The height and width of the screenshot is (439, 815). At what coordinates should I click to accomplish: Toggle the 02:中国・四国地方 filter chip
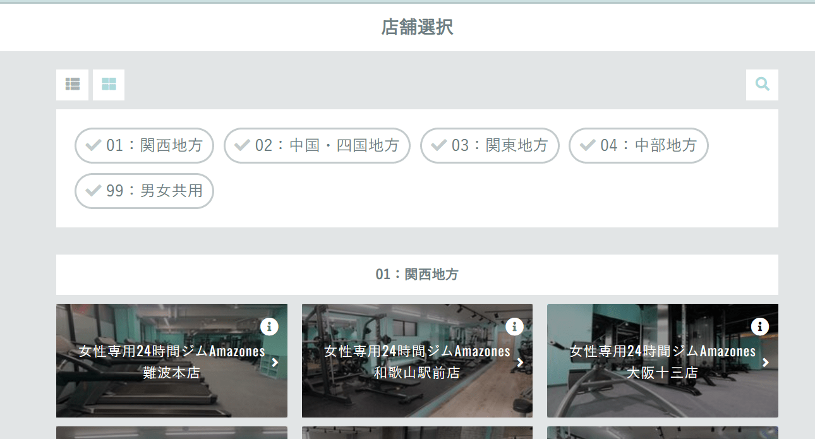[317, 145]
